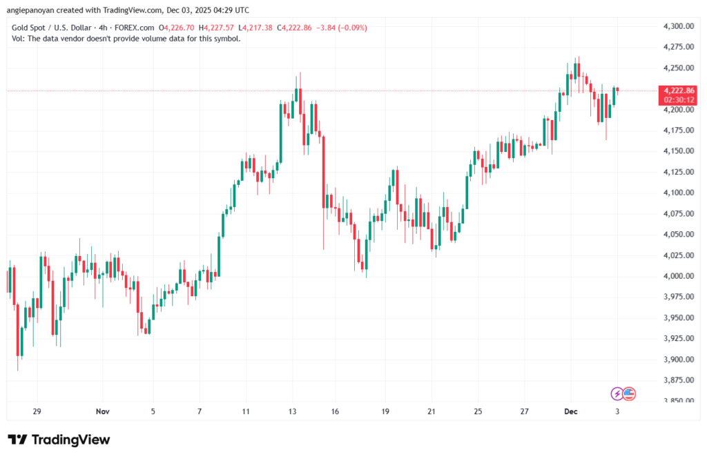The image size is (707, 459).
Task: Open the US flag economic event icon
Action: 628,393
